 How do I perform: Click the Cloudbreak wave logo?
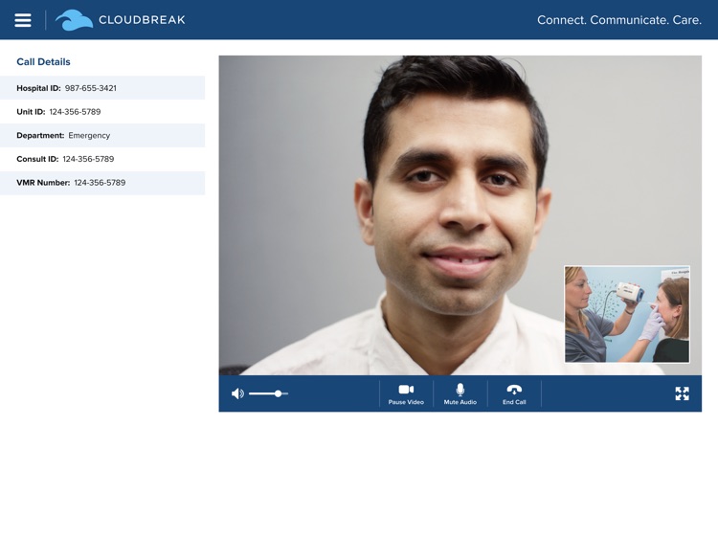74,20
